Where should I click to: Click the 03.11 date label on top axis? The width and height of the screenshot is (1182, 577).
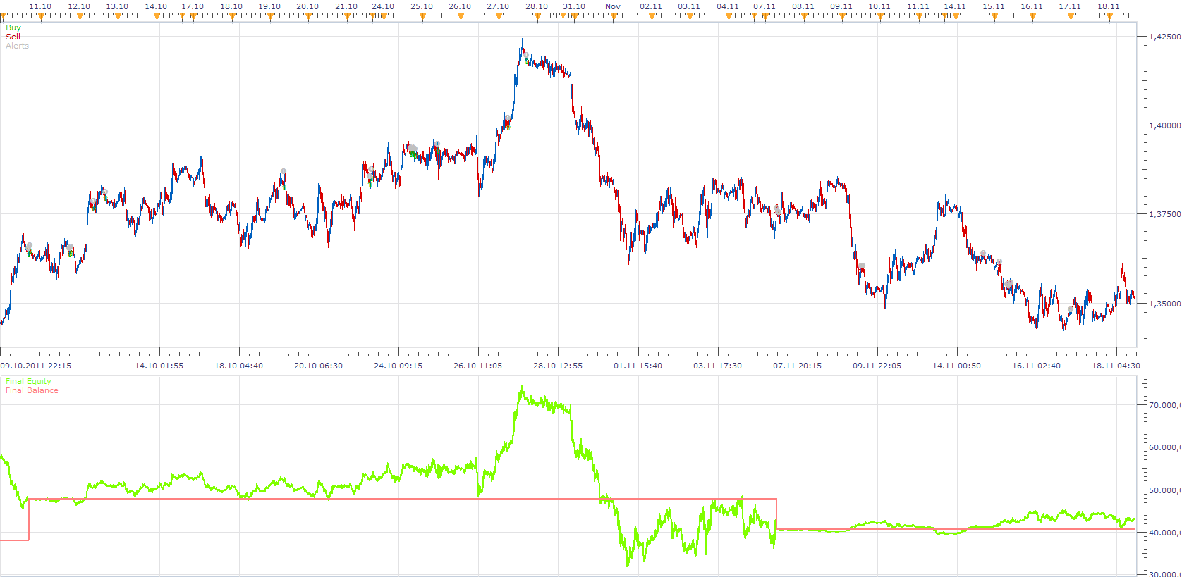click(x=689, y=6)
